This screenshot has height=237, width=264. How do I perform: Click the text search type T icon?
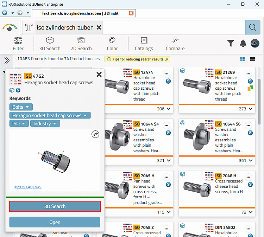[29, 27]
